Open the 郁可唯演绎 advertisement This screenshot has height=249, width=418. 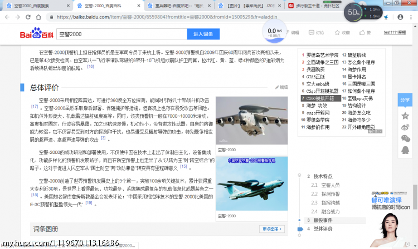(391, 218)
